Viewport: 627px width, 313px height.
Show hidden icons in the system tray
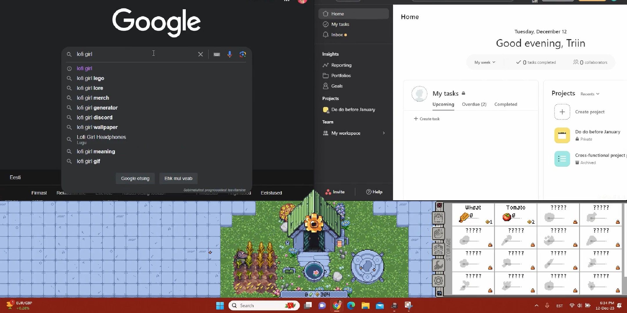tap(536, 305)
